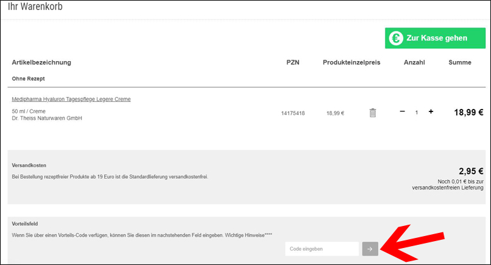Increase quantity with the plus button
491x265 pixels.
[x=431, y=111]
